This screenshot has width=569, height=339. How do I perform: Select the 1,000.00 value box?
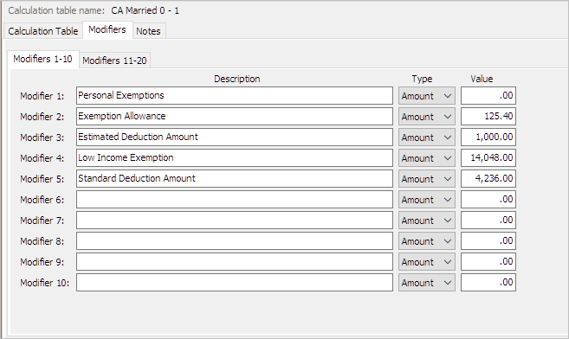point(488,138)
